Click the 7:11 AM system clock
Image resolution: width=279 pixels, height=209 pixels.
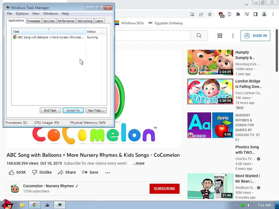click(264, 205)
